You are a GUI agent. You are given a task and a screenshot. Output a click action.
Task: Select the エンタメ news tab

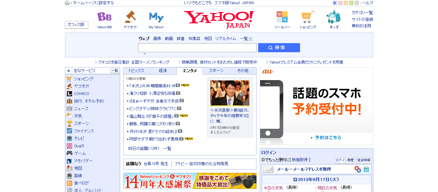point(190,71)
